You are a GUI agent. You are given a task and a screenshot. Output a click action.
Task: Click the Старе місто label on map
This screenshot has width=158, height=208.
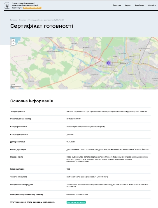click(x=132, y=74)
